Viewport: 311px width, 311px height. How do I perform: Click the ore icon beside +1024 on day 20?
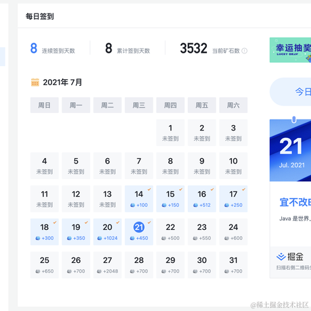point(99,238)
